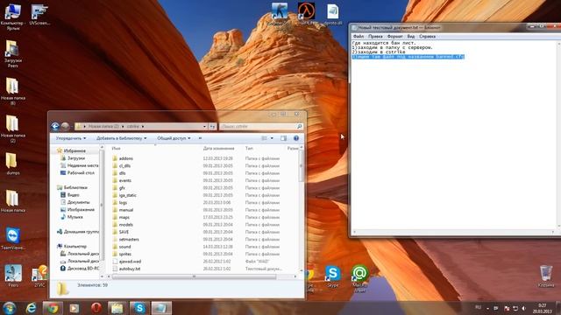This screenshot has width=561, height=315.
Task: Click the change view icon in Explorer
Action: [x=264, y=138]
